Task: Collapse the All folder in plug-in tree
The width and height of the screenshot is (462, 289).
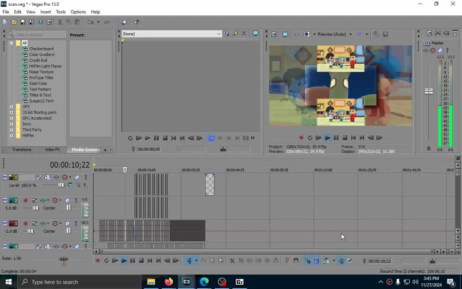Action: [x=11, y=43]
